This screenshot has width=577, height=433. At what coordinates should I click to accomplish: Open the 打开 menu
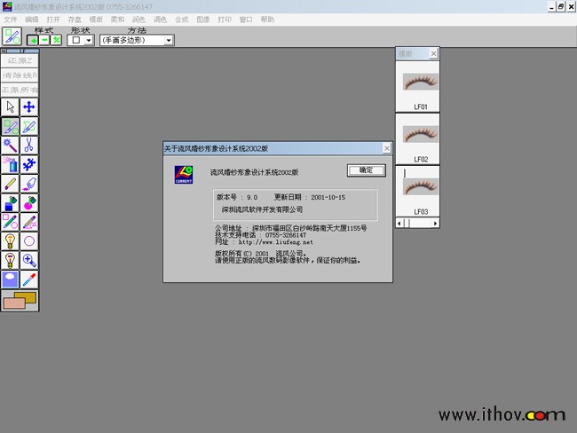coord(53,20)
